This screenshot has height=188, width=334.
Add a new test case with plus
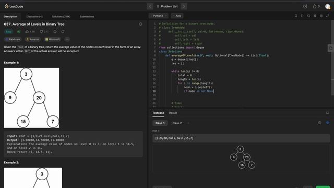pyautogui.click(x=188, y=123)
